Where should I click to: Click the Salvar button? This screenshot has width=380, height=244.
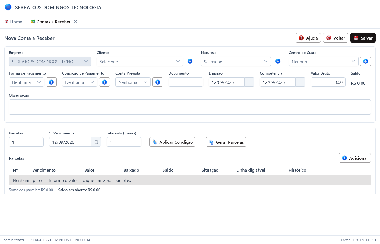click(x=363, y=38)
